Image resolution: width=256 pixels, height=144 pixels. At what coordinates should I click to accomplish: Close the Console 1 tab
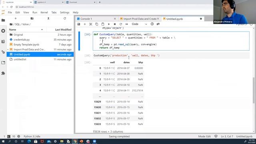tap(115, 19)
